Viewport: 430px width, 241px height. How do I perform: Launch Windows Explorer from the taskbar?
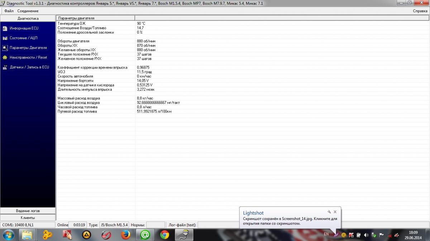[x=28, y=235]
